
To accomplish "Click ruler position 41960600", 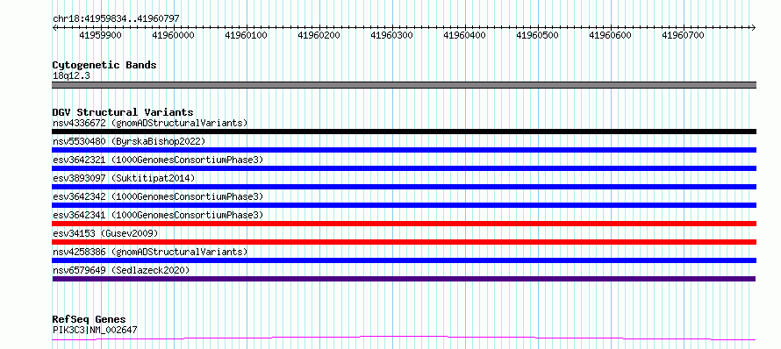I will 611,35.
